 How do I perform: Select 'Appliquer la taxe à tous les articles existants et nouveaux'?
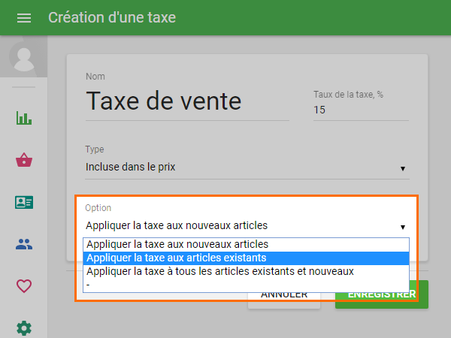tap(246, 272)
